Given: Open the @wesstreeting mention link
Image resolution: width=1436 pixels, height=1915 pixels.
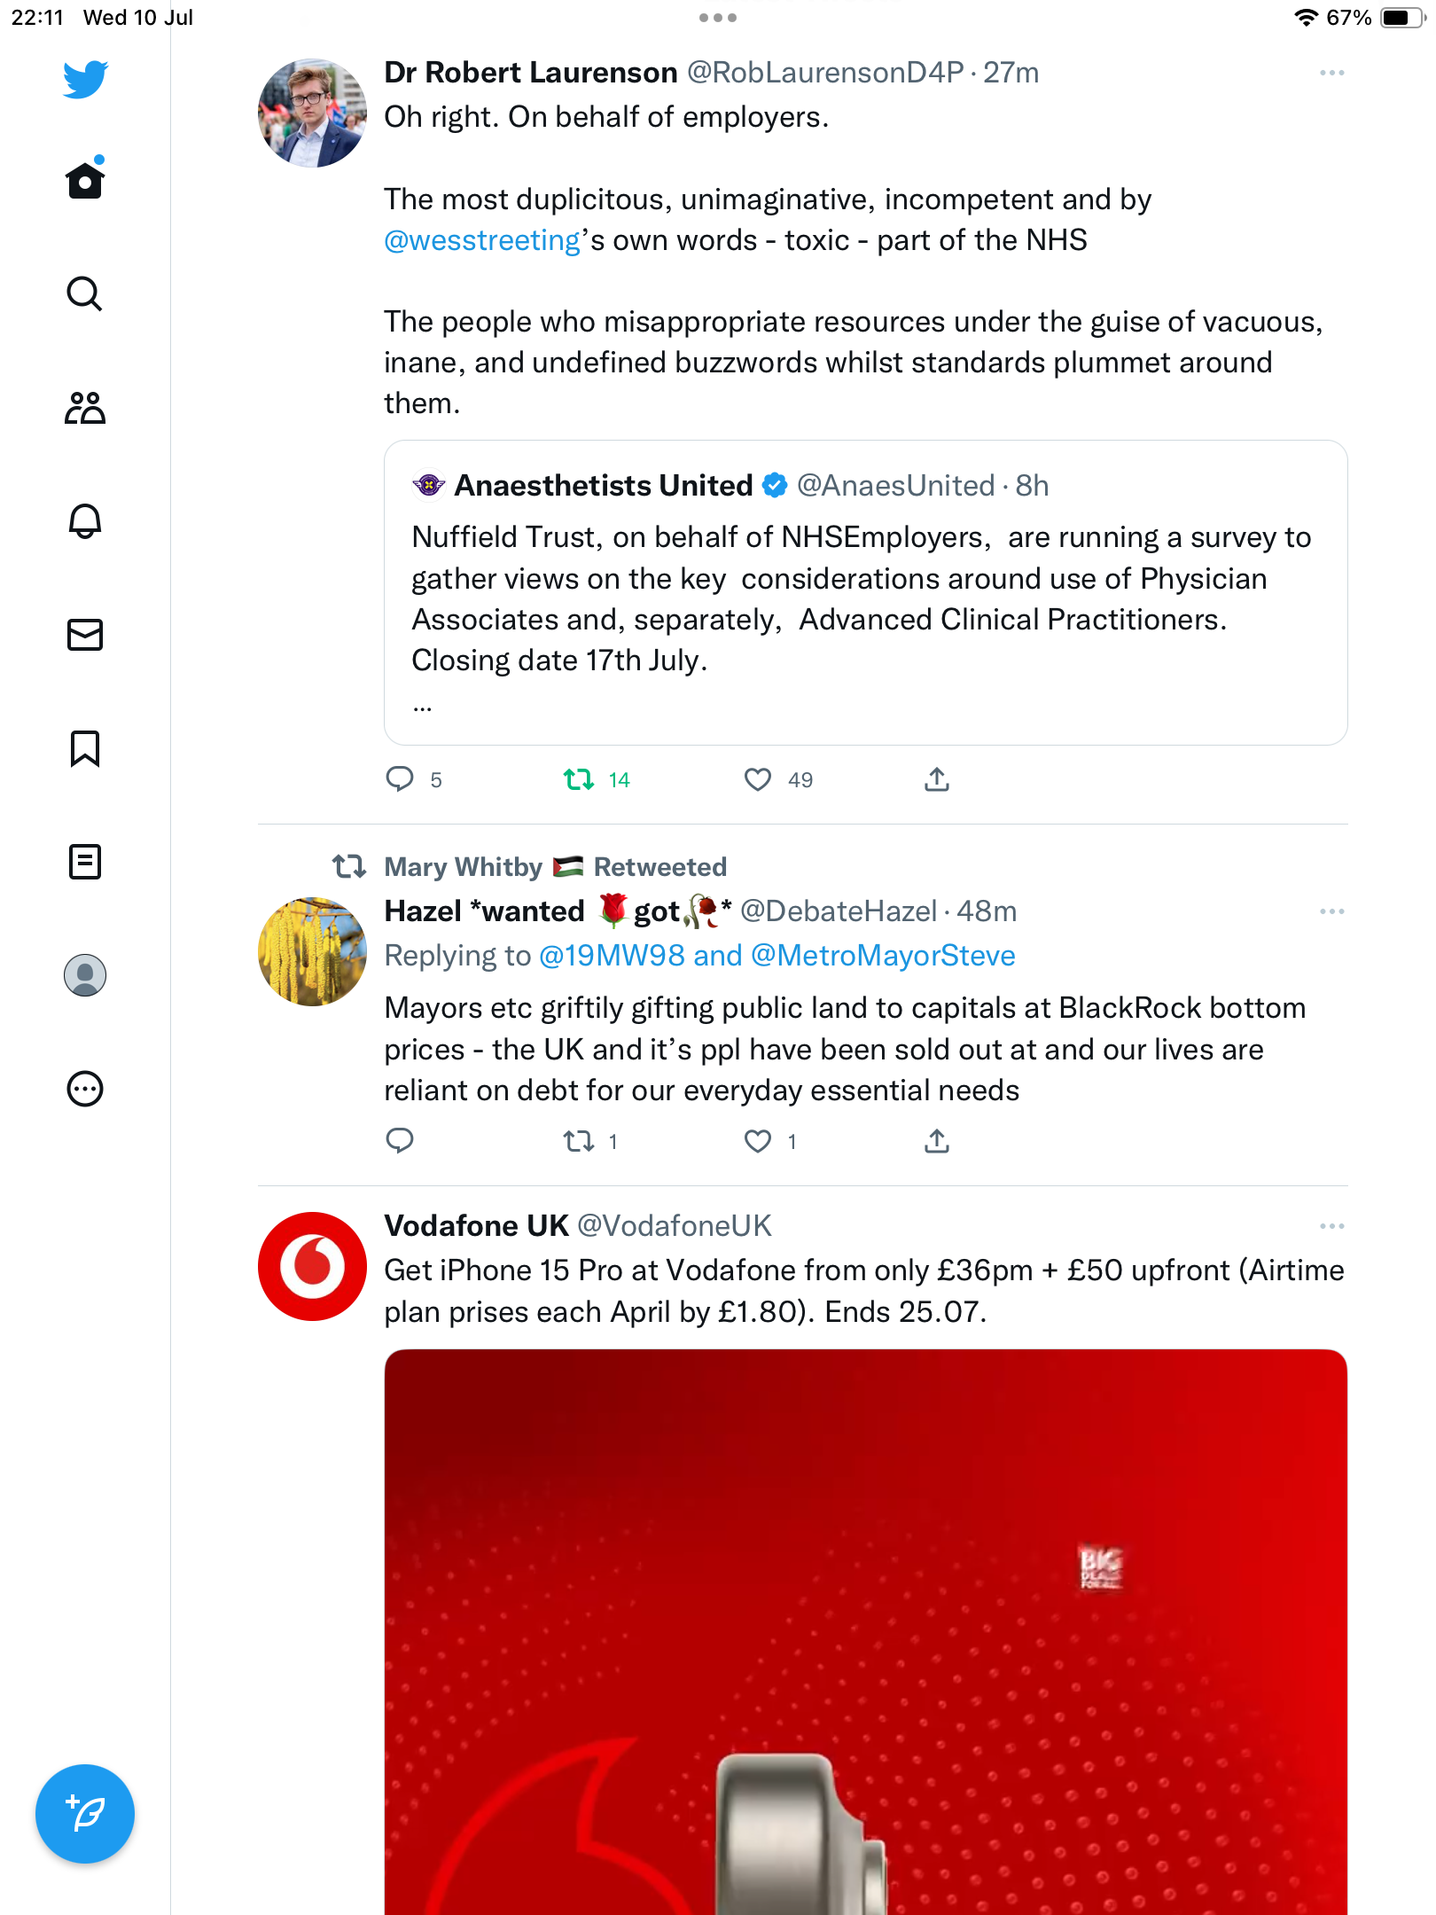Looking at the screenshot, I should [x=482, y=240].
